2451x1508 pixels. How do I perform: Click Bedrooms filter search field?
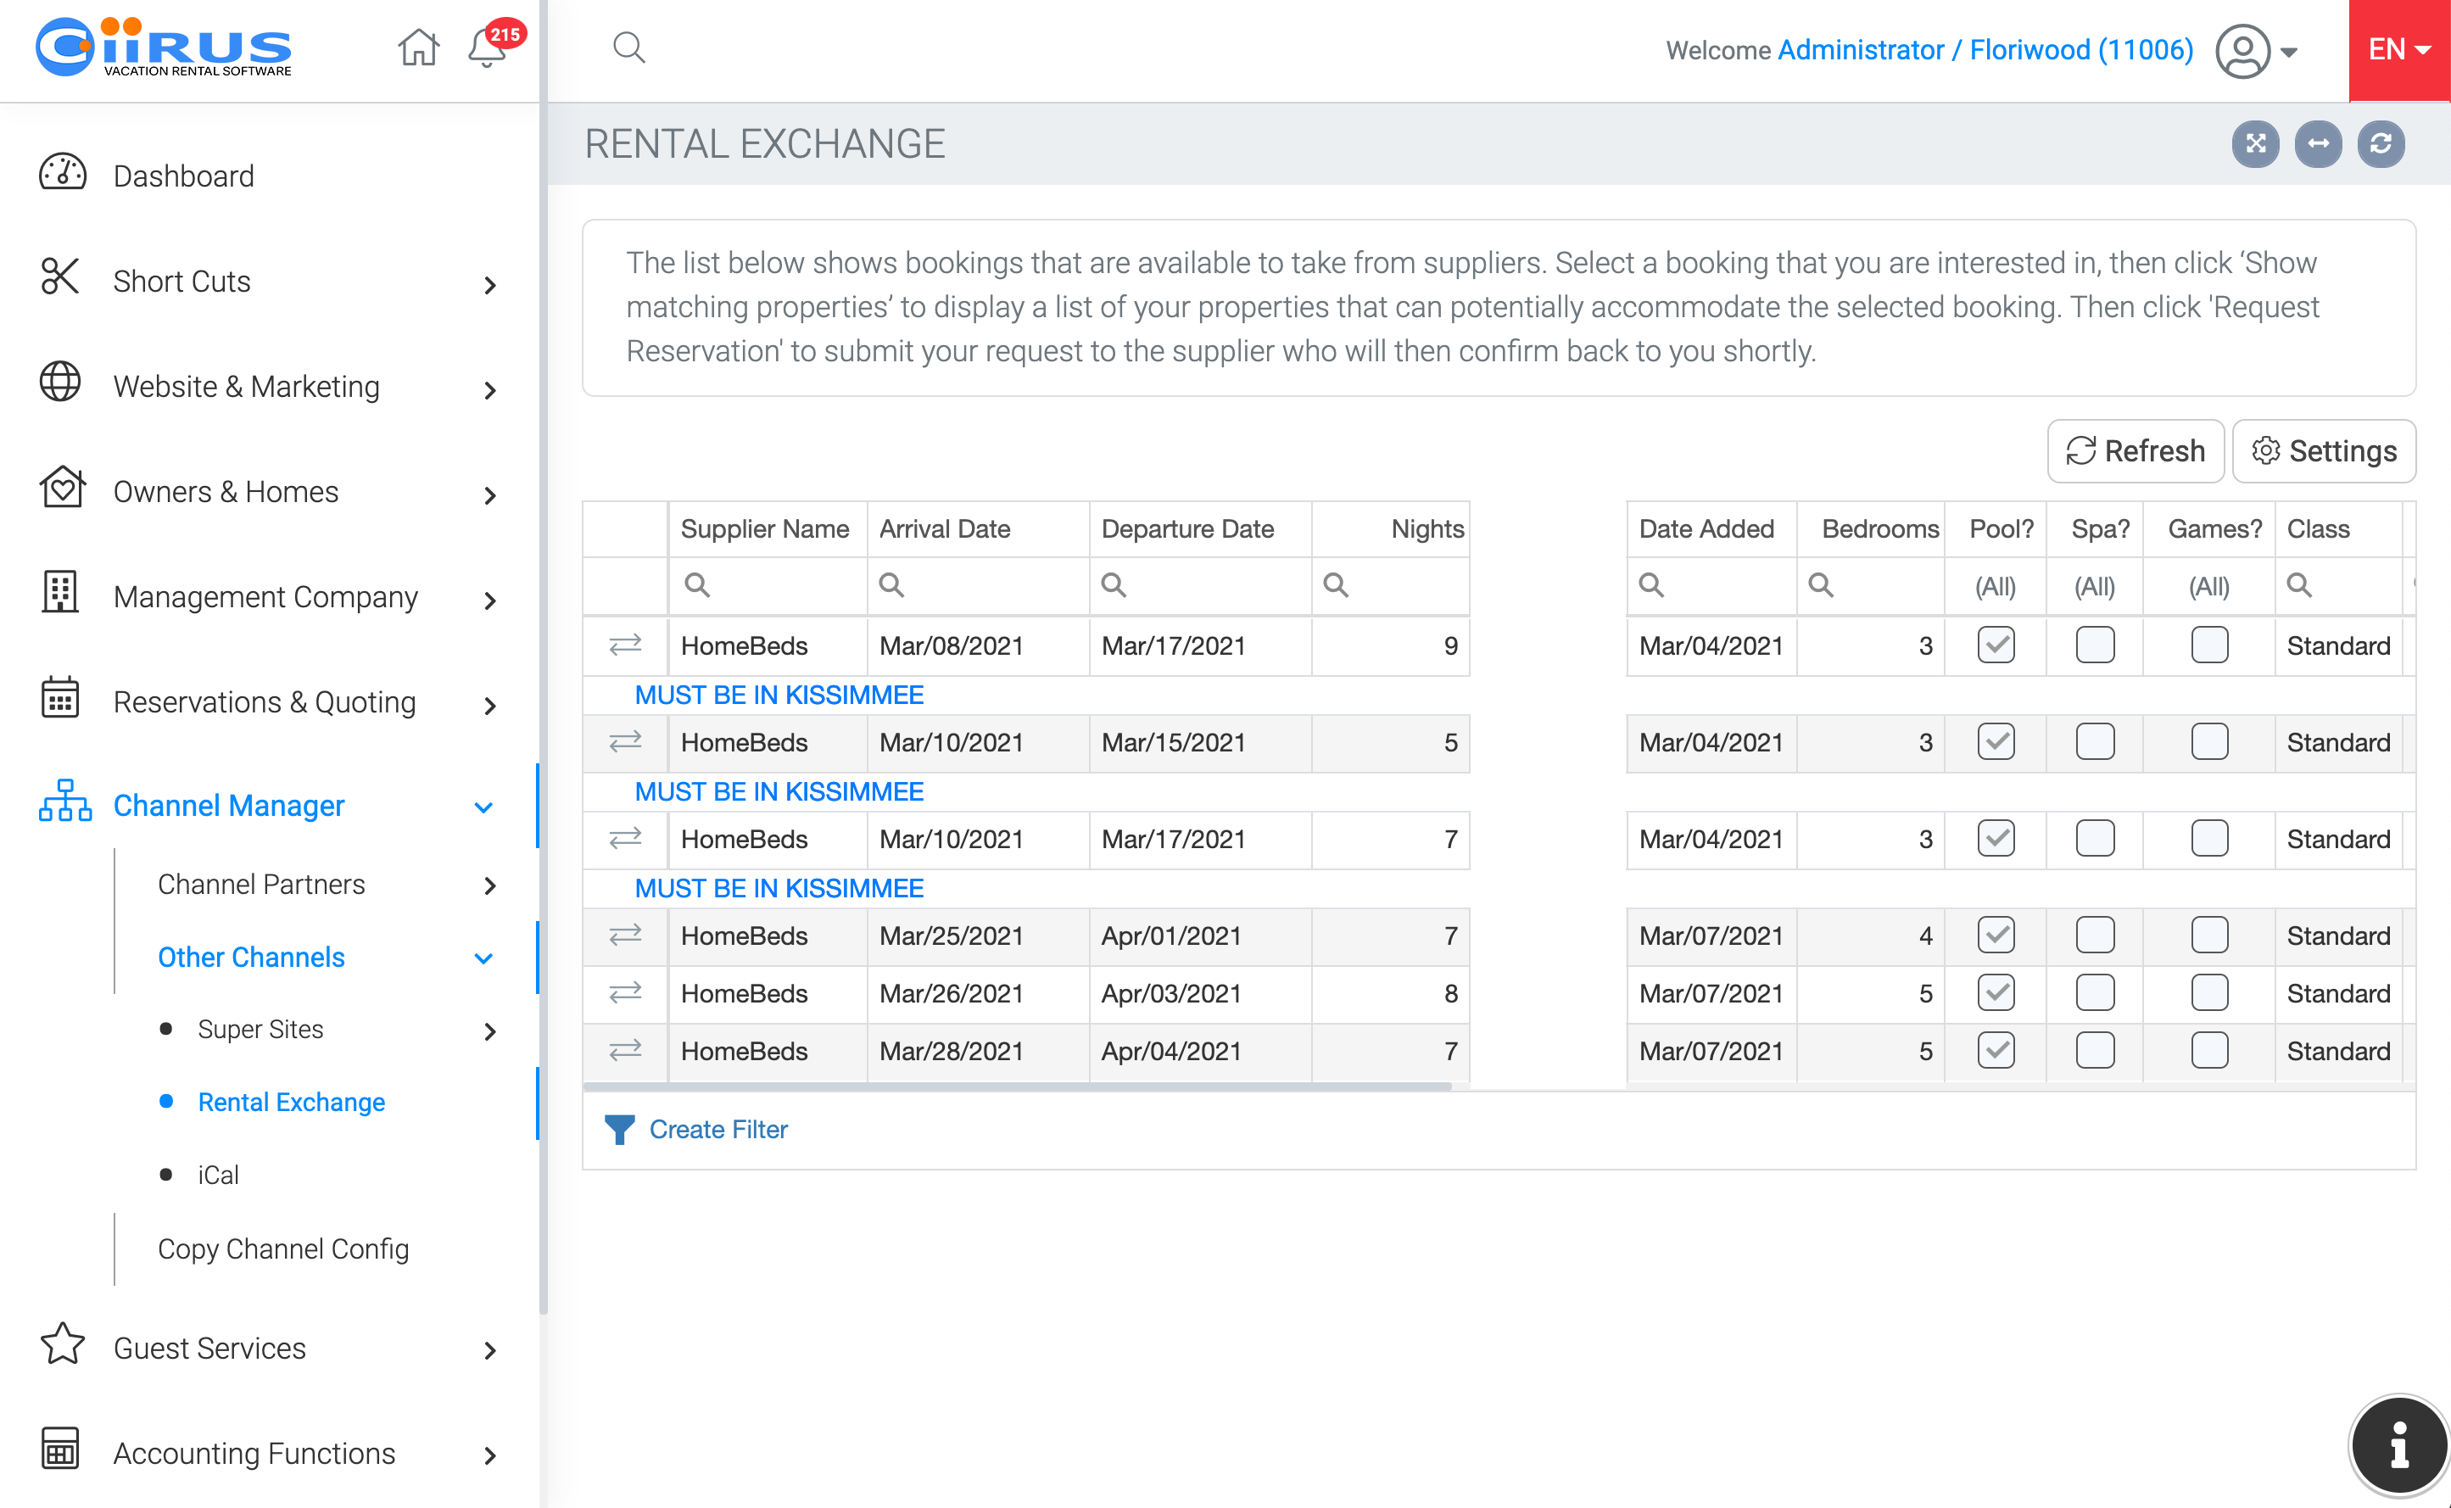coord(1871,585)
